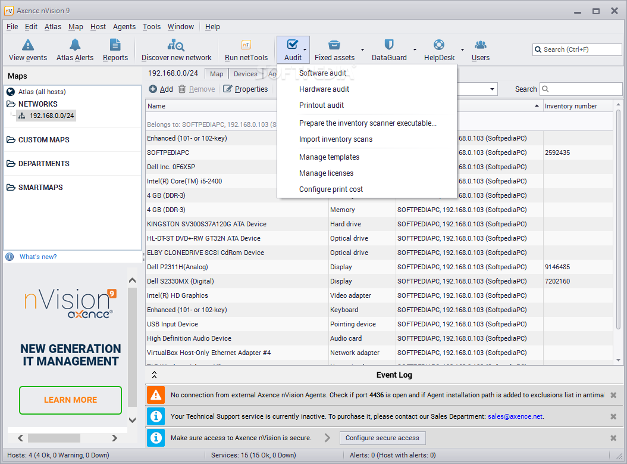Choose Printout audit menu entry
Viewport: 627px width, 464px height.
coord(366,105)
